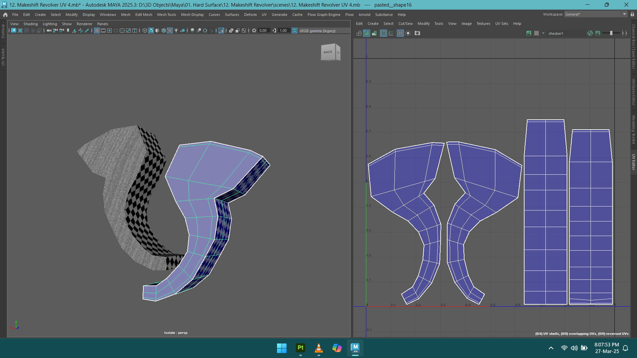Click the tile layout icon in UV Editor toolbar
Image resolution: width=637 pixels, height=358 pixels.
[x=359, y=33]
